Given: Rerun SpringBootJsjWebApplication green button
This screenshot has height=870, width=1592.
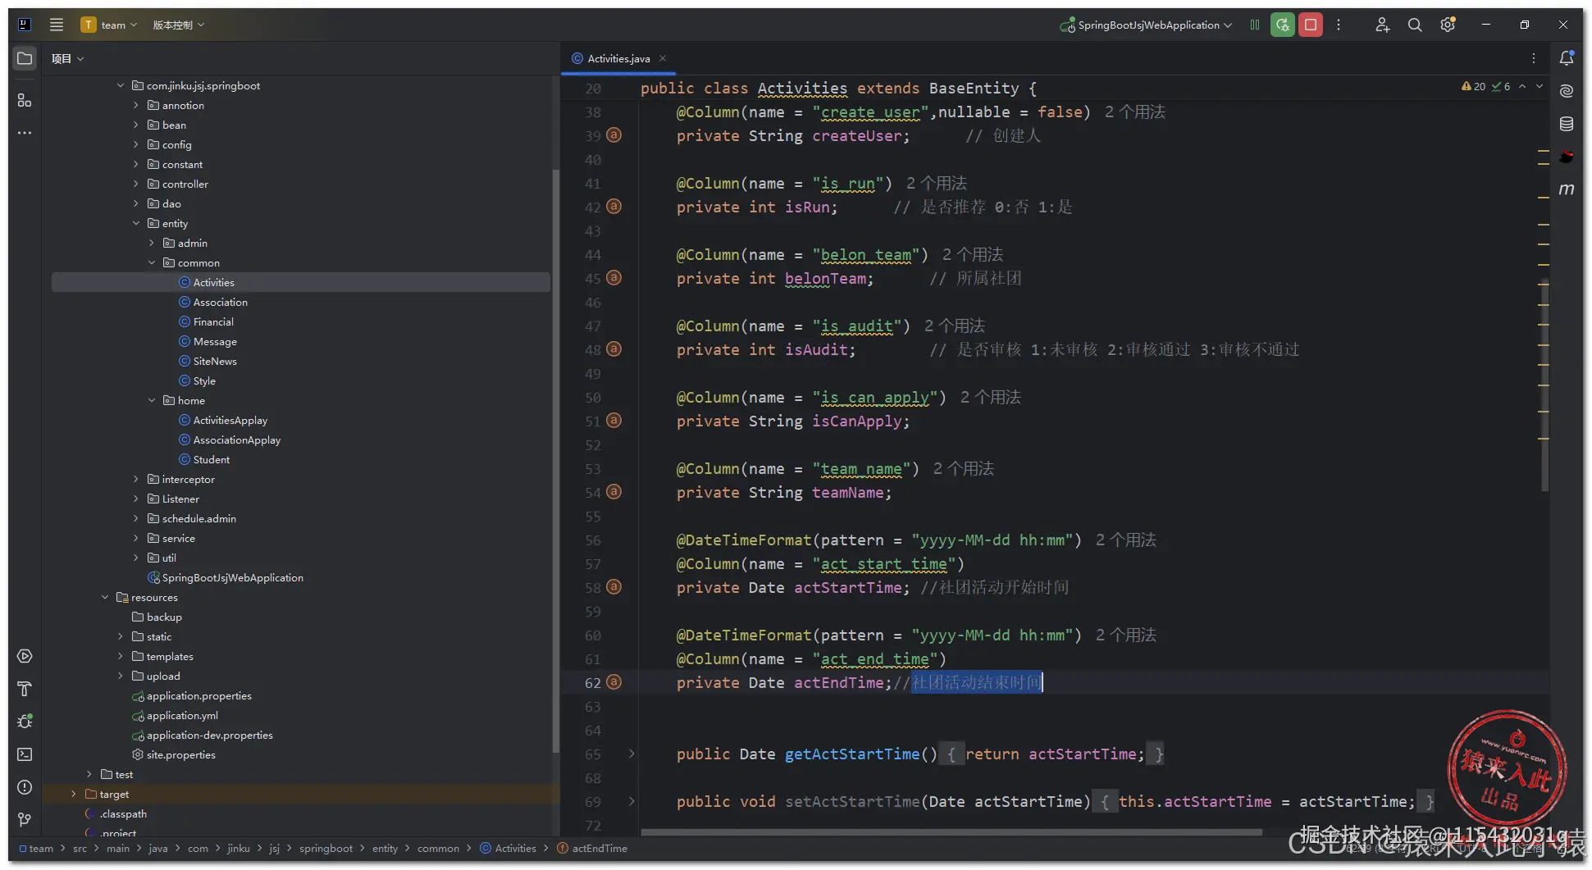Looking at the screenshot, I should pyautogui.click(x=1283, y=25).
